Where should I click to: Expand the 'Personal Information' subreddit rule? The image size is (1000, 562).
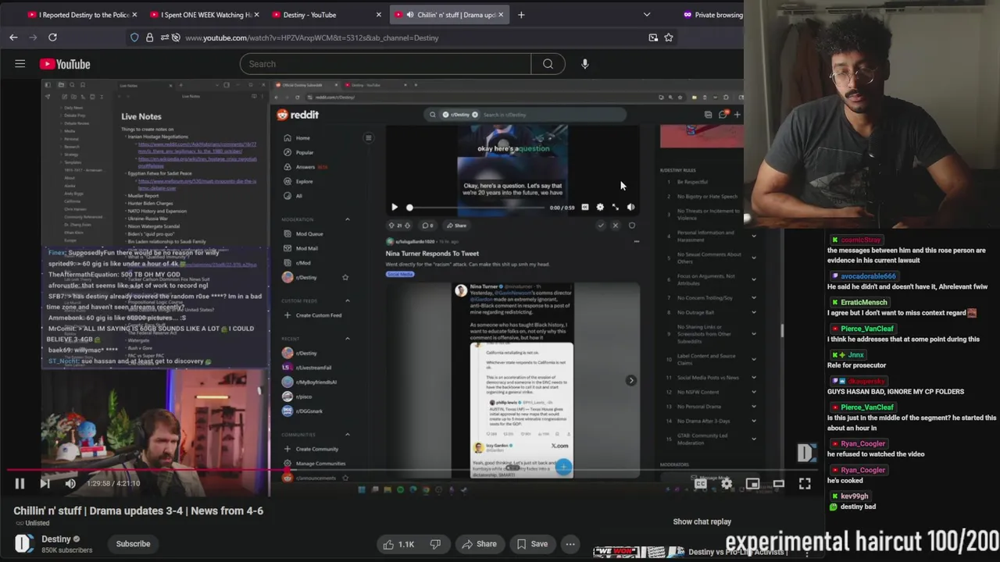point(754,236)
